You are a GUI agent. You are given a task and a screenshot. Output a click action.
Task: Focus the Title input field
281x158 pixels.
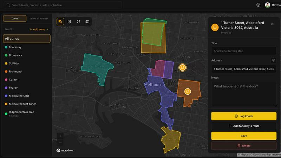(244, 51)
